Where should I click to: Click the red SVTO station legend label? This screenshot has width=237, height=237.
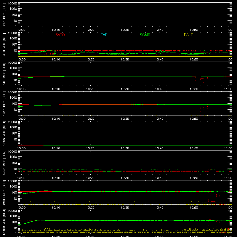pos(60,35)
